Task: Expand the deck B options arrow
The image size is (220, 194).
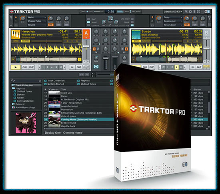Action: [206, 38]
